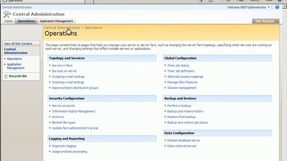Open Application Management in the left sidebar
The image size is (287, 161).
point(16,66)
